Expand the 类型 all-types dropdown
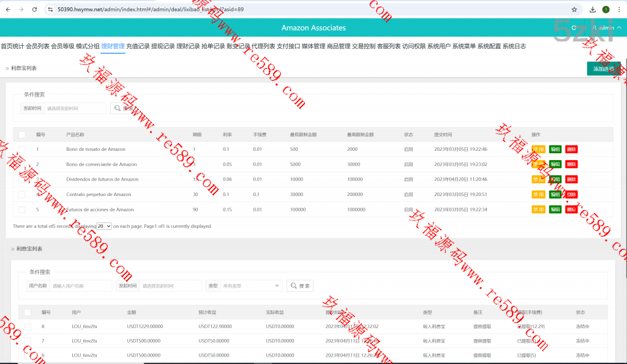Viewport: 627px width, 364px height. tap(251, 286)
